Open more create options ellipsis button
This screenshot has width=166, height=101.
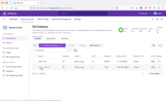63,45
